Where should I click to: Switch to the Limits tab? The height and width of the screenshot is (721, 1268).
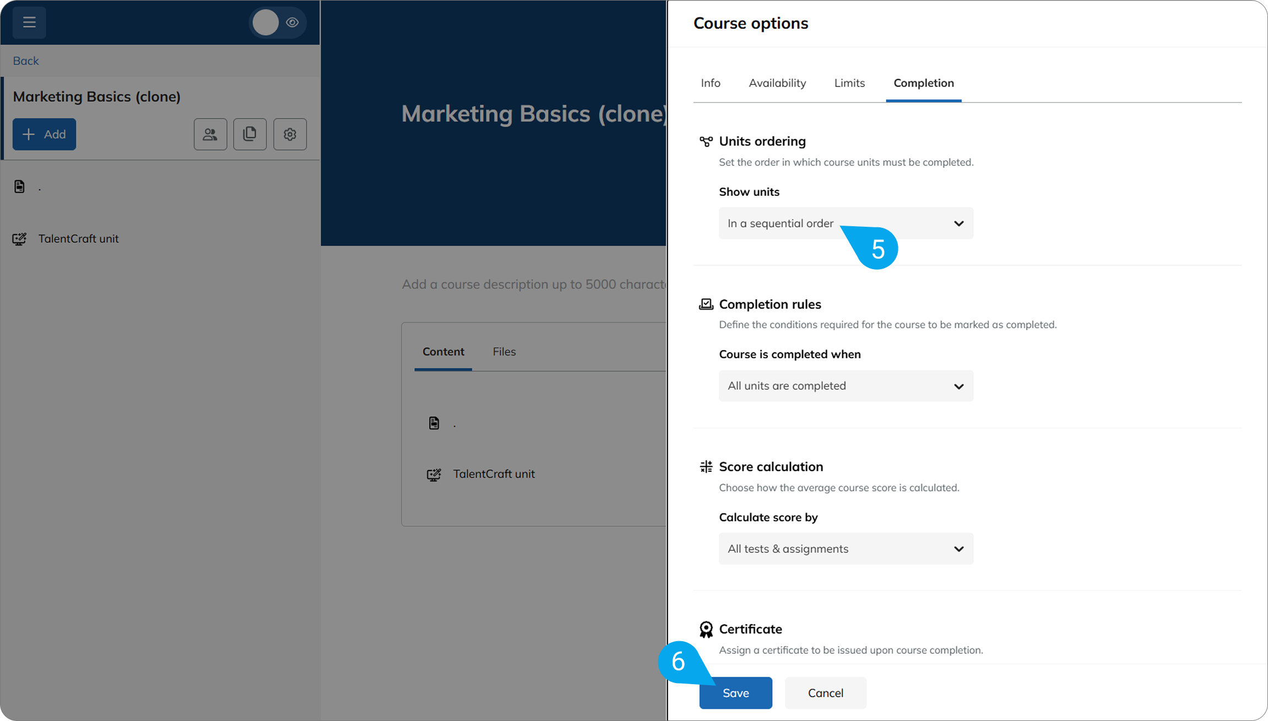pyautogui.click(x=849, y=83)
